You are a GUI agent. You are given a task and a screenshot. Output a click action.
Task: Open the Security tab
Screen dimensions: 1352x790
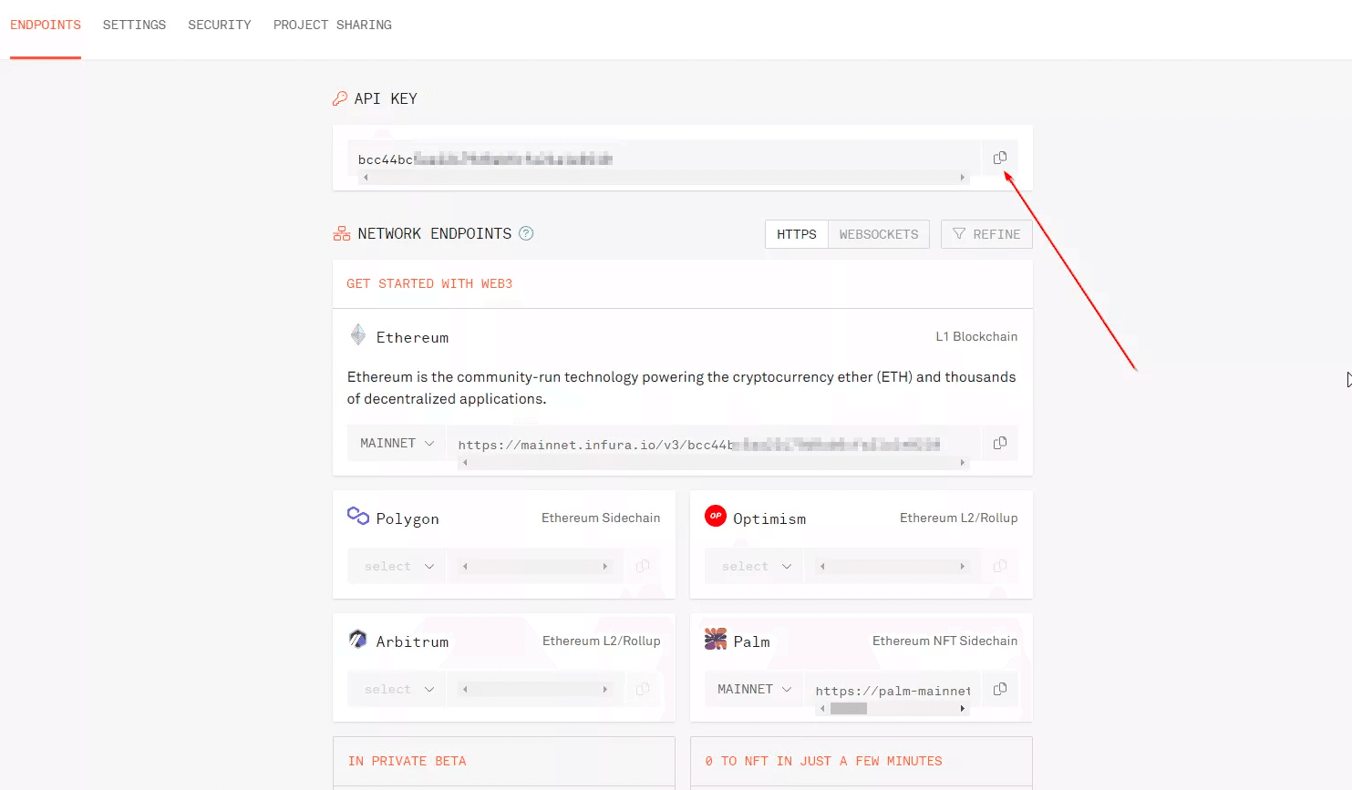click(220, 25)
